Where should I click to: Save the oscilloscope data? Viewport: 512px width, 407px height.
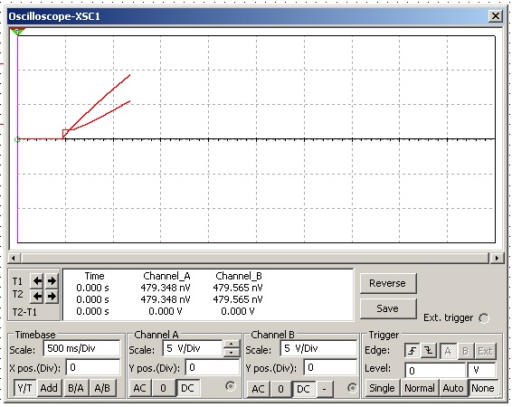point(388,308)
